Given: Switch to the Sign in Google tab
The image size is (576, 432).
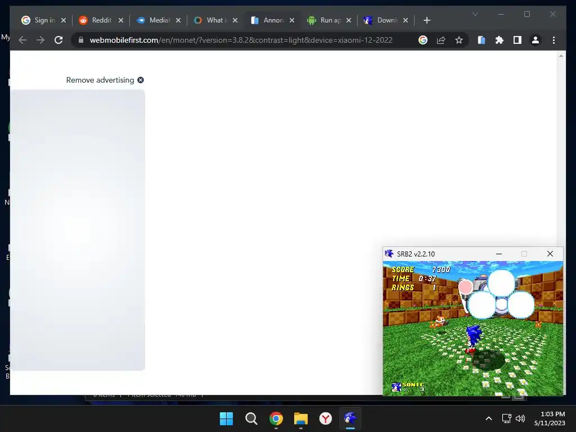Looking at the screenshot, I should (38, 20).
